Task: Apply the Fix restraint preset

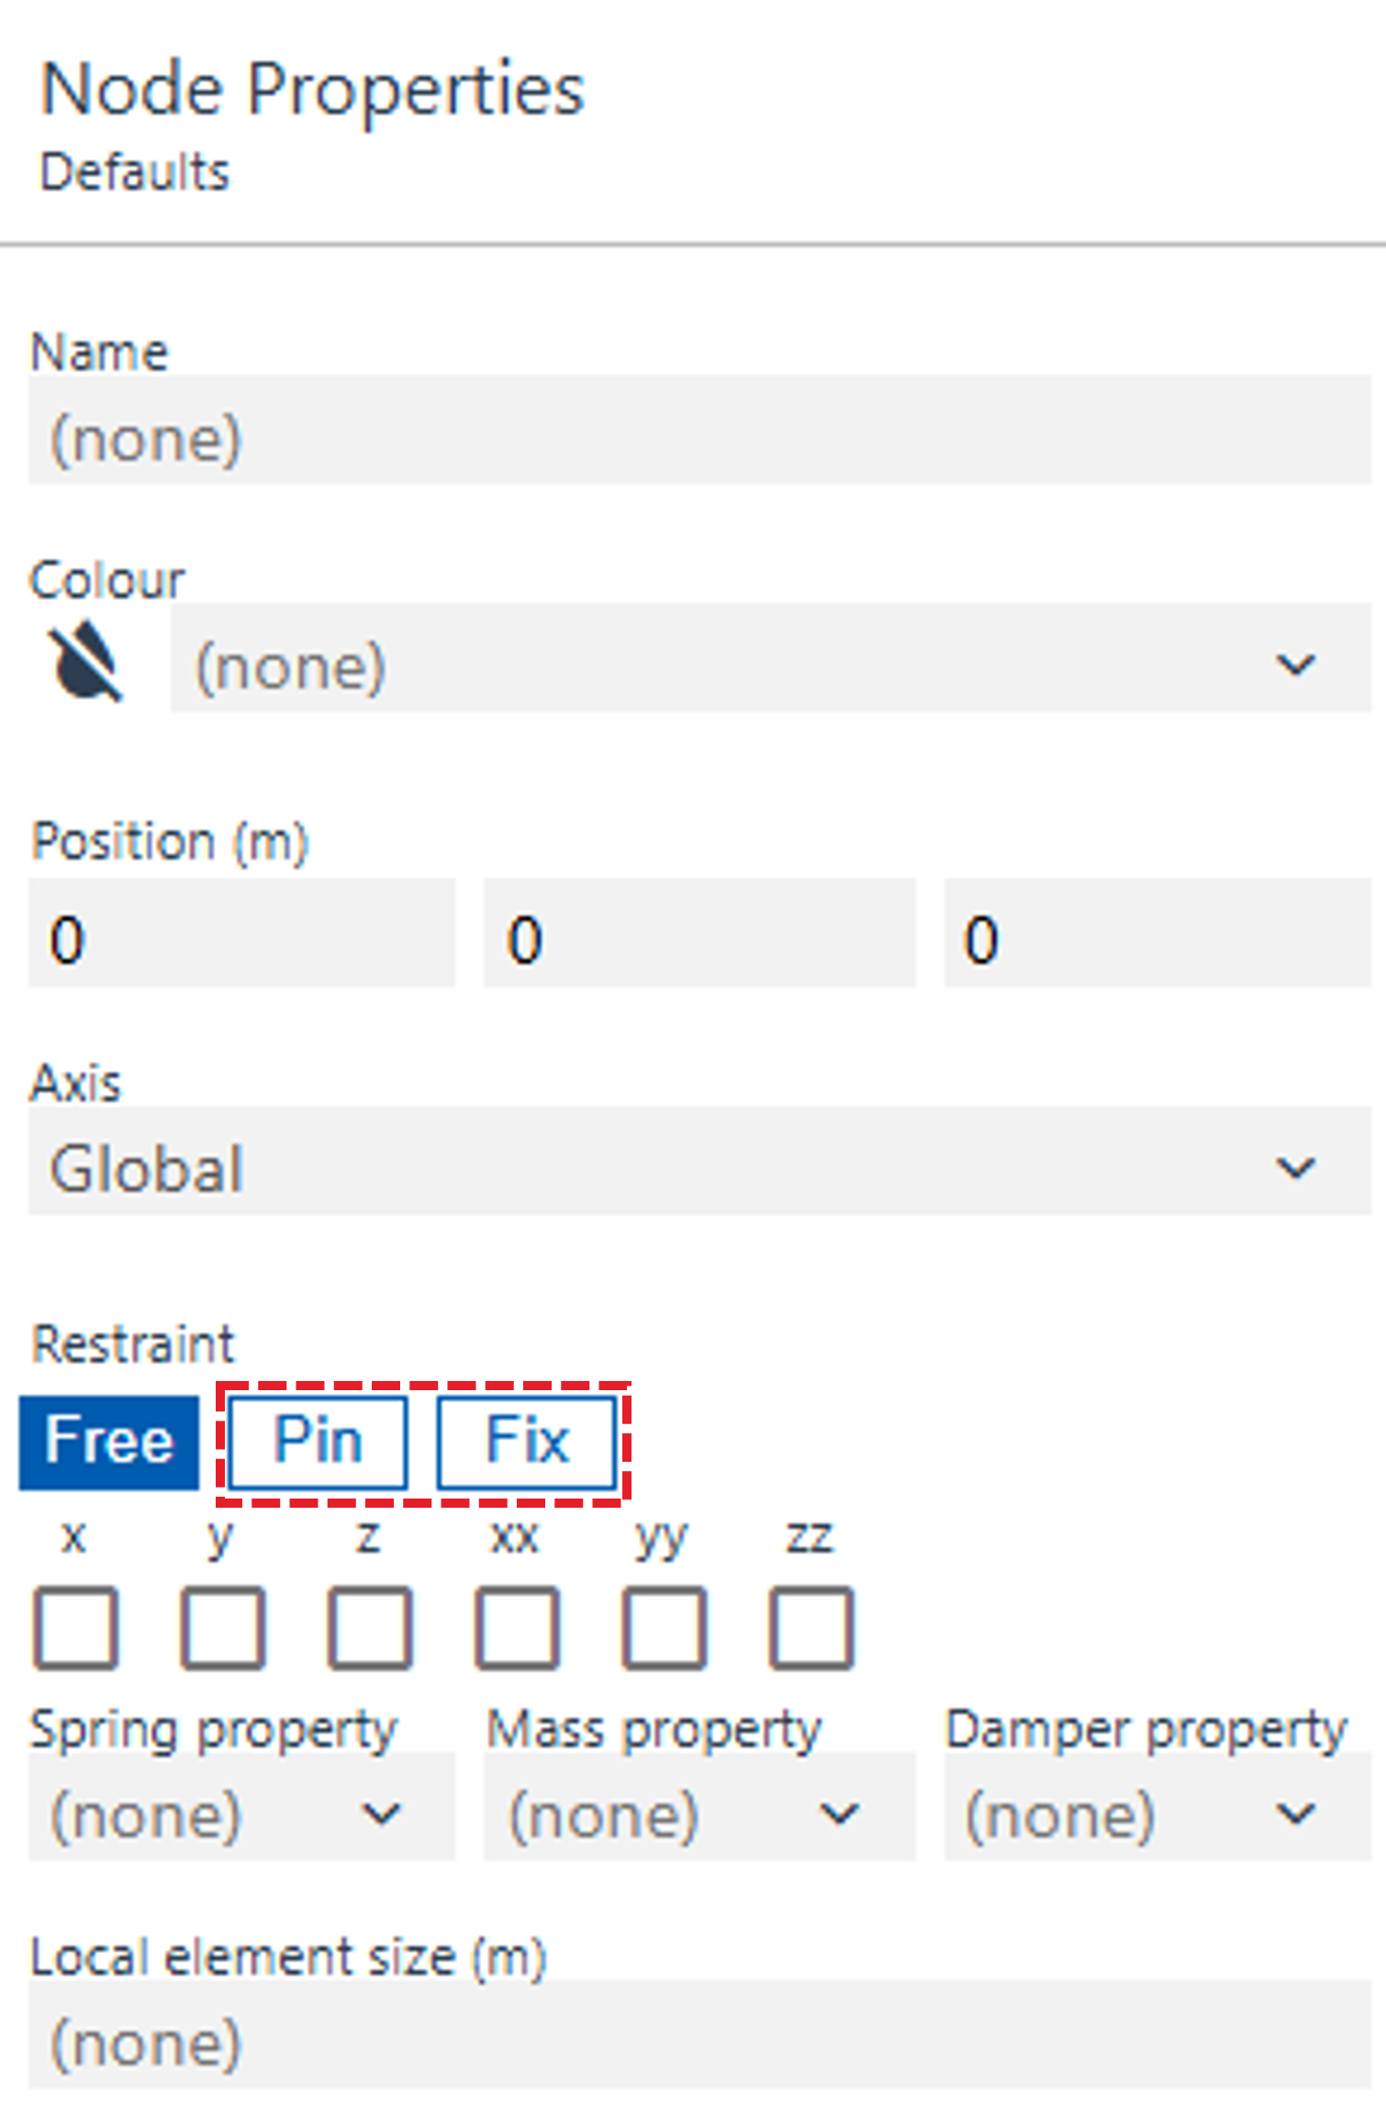Action: [x=527, y=1441]
